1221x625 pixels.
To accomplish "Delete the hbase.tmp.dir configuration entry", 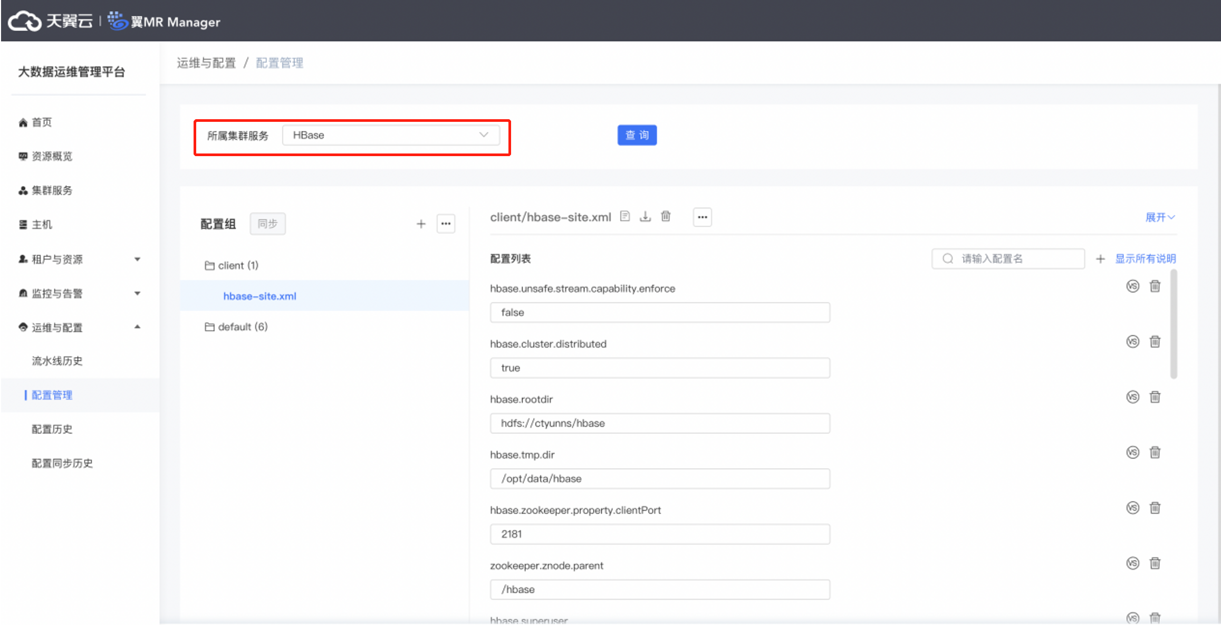I will (1155, 453).
